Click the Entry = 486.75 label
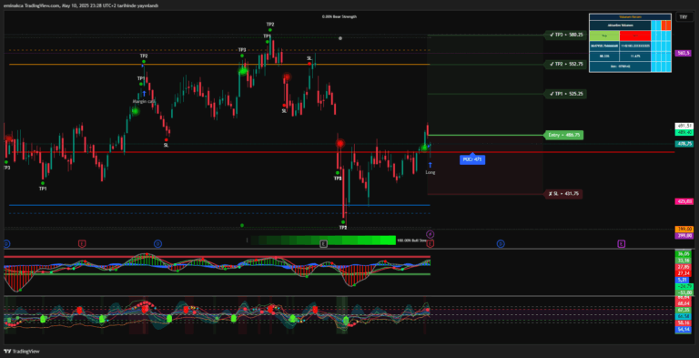This screenshot has width=699, height=358. [x=563, y=135]
